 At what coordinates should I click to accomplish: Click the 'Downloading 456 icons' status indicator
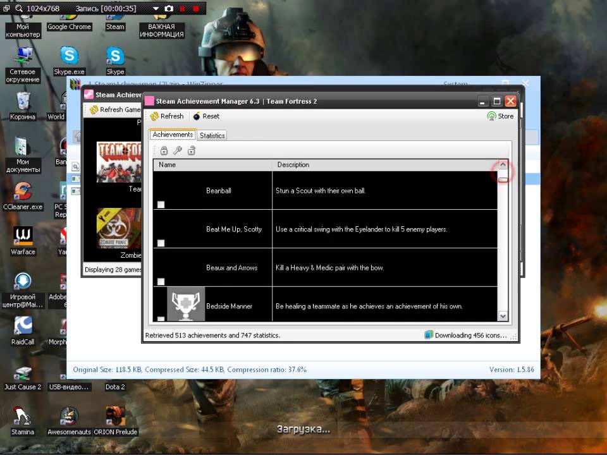tap(466, 336)
